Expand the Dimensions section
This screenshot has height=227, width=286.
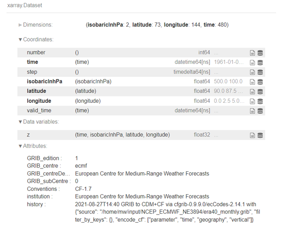click(x=35, y=25)
